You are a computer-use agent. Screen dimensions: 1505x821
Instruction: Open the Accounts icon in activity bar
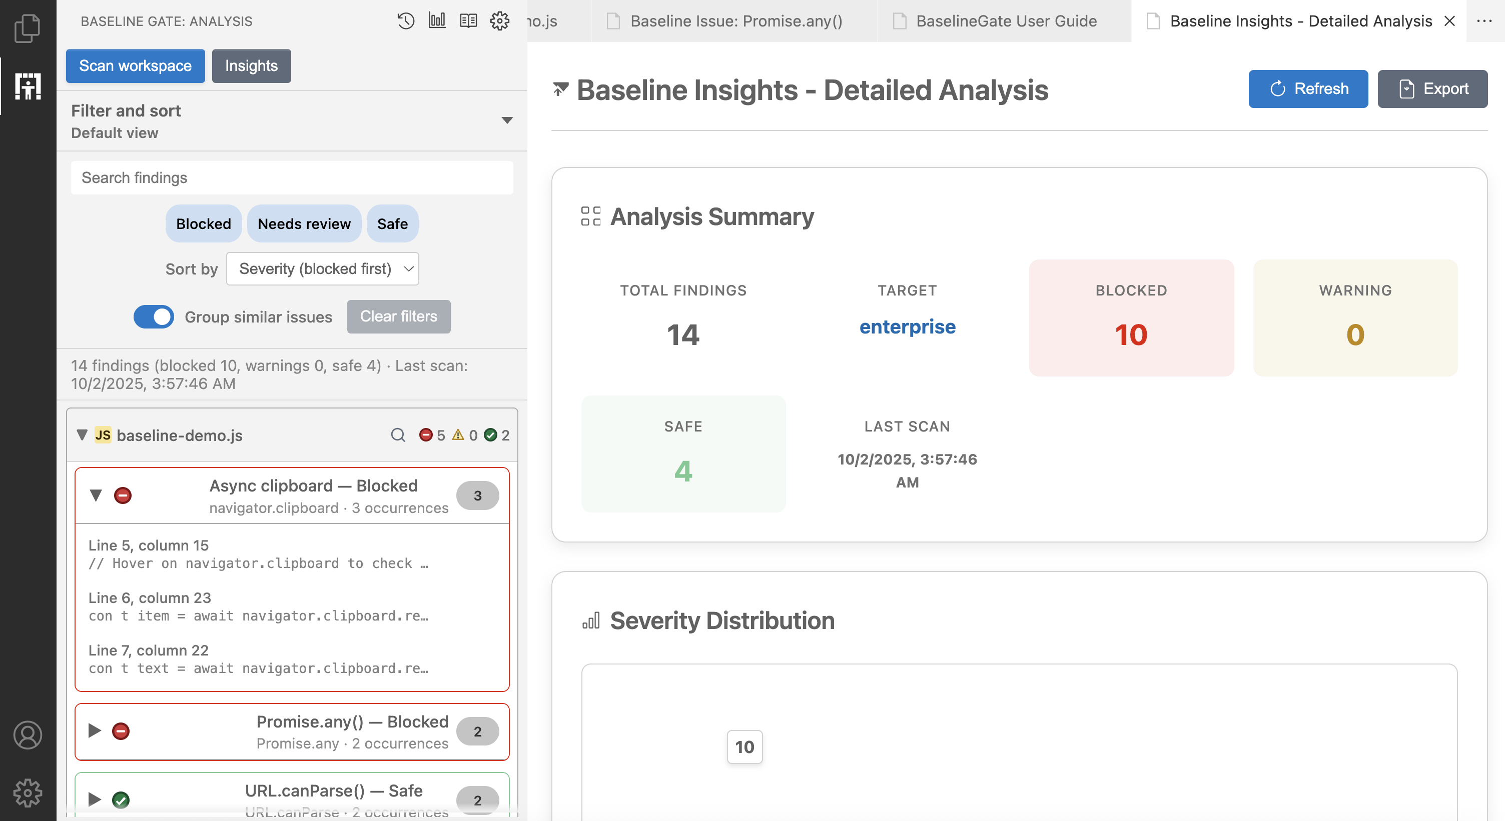(28, 734)
